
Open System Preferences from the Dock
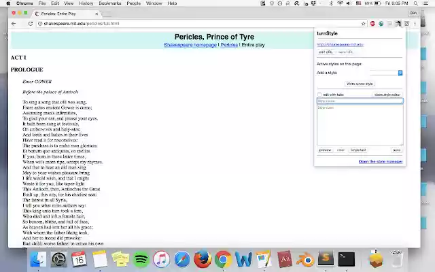tap(59, 259)
